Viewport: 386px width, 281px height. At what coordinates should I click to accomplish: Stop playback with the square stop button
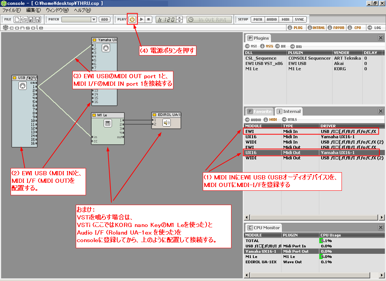coord(149,19)
